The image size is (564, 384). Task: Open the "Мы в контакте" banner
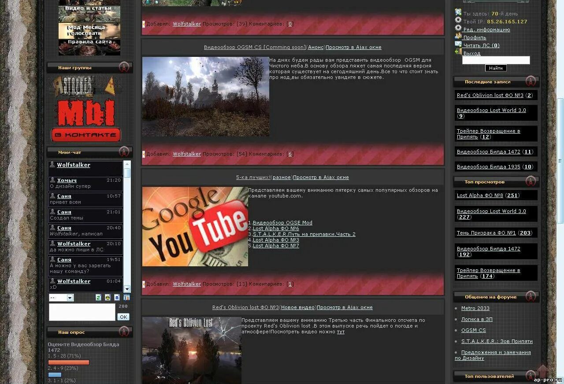pos(86,120)
